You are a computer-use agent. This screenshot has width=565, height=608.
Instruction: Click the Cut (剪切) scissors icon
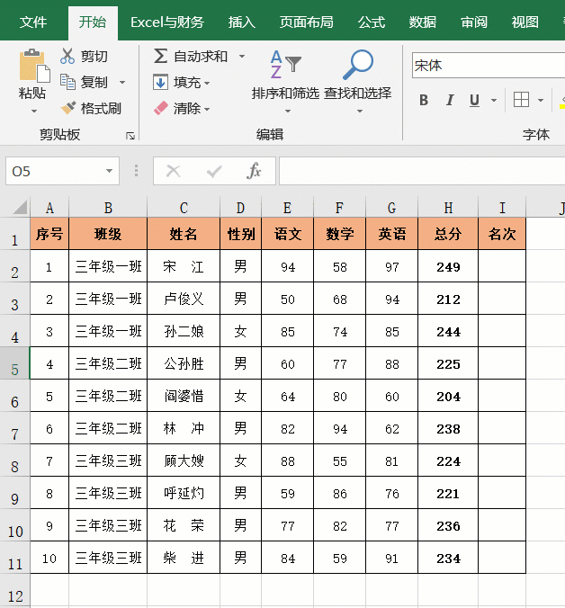point(67,56)
